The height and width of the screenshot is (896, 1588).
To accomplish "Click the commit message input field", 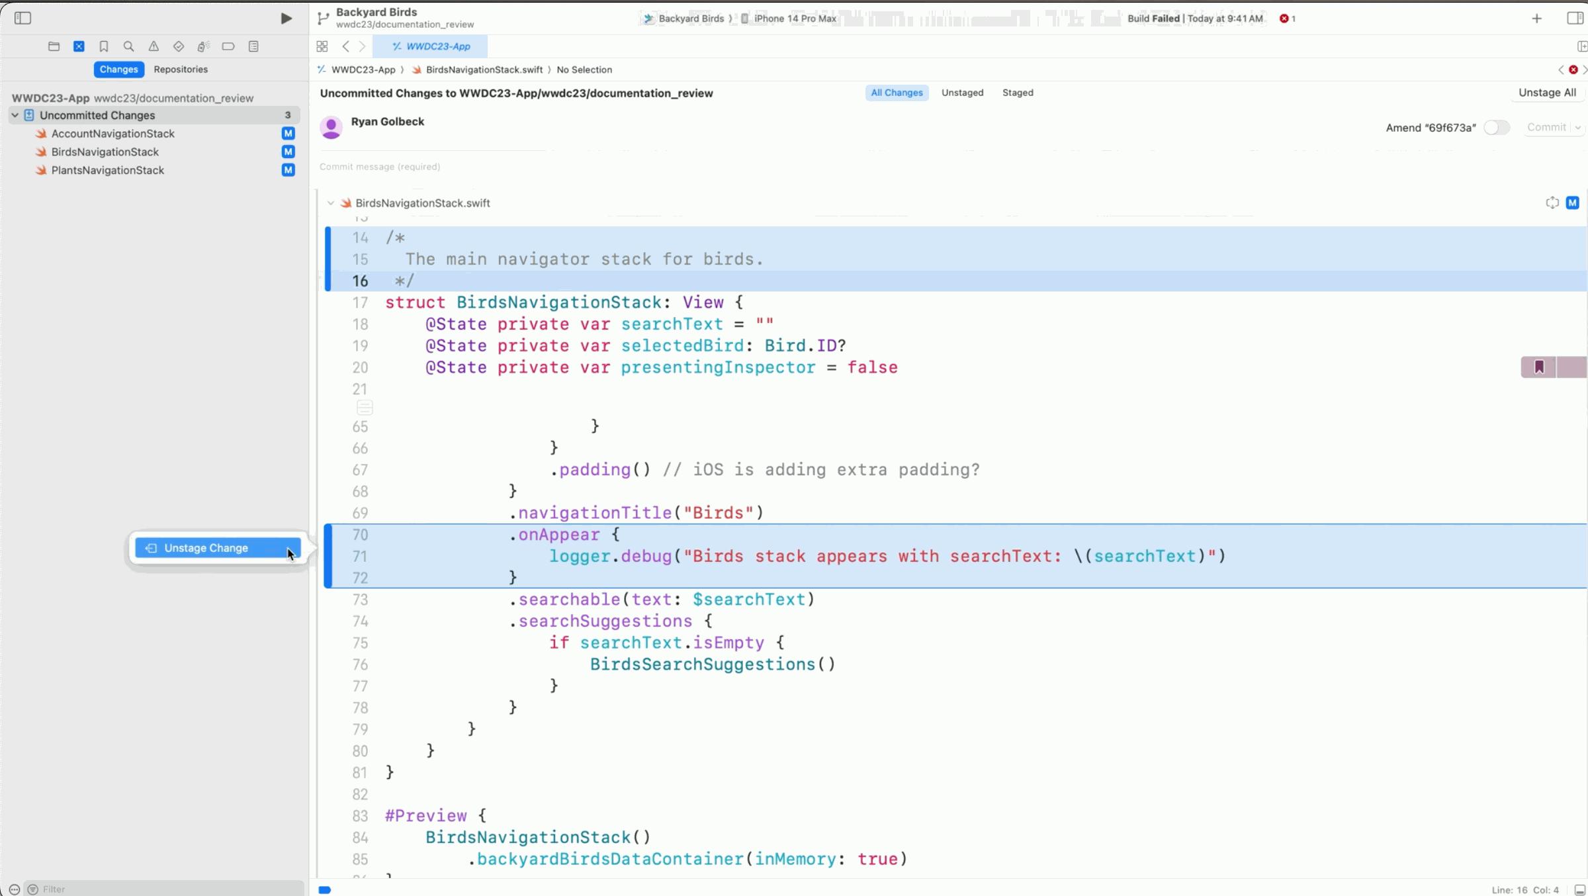I will tap(595, 166).
